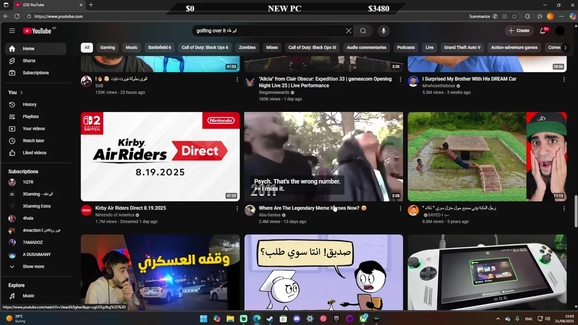Open the Copilot sidebar icon
This screenshot has width=578, height=325.
(x=573, y=16)
